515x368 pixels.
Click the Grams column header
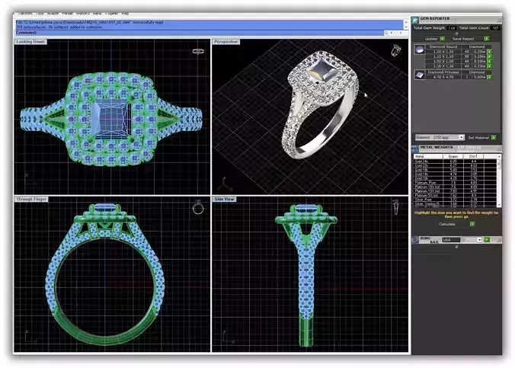(x=453, y=157)
